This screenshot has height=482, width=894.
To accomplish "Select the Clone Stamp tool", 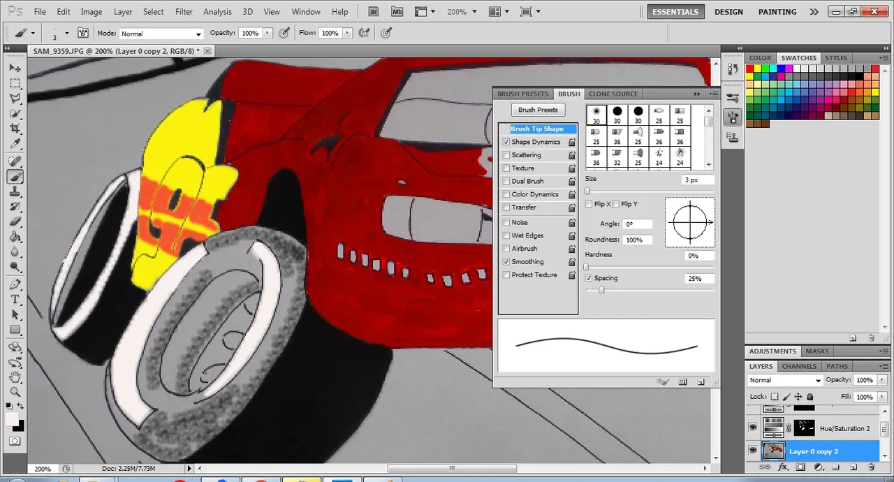I will pyautogui.click(x=15, y=192).
